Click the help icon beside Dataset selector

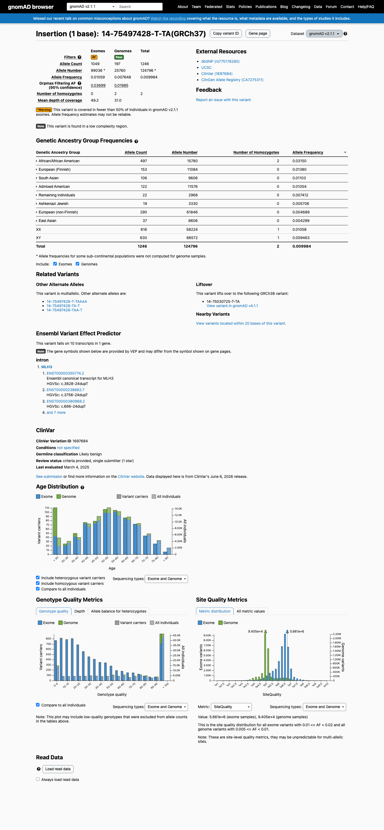click(x=345, y=34)
